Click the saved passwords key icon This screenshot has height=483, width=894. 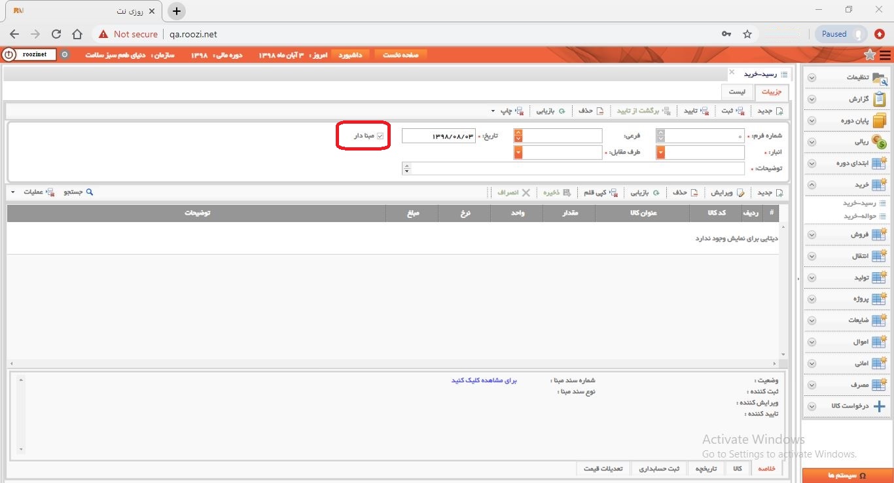point(726,34)
